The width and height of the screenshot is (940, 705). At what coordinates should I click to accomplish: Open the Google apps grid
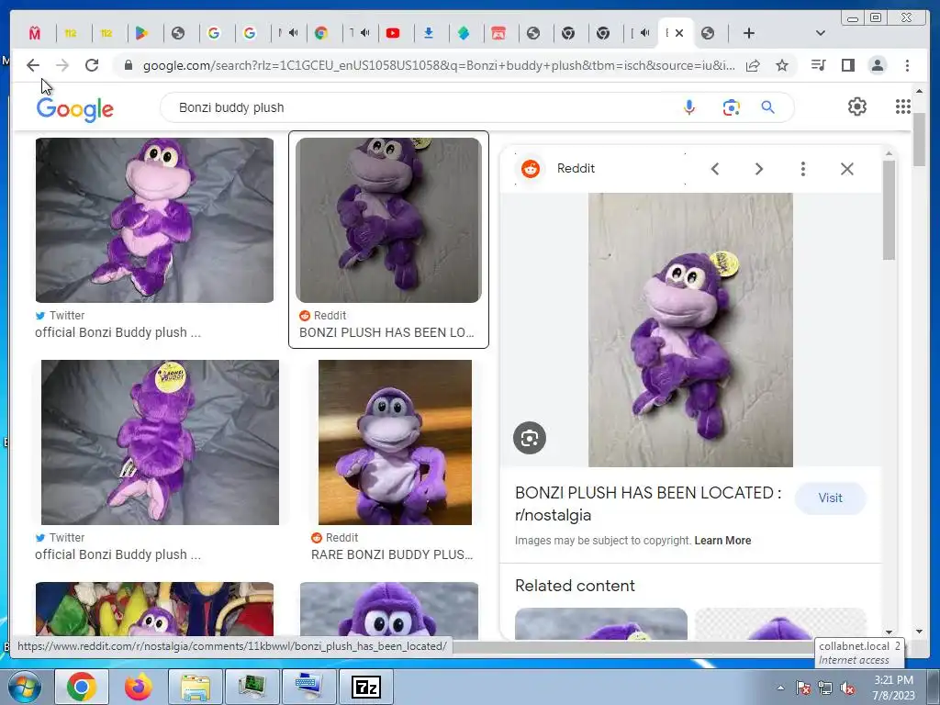click(x=903, y=106)
